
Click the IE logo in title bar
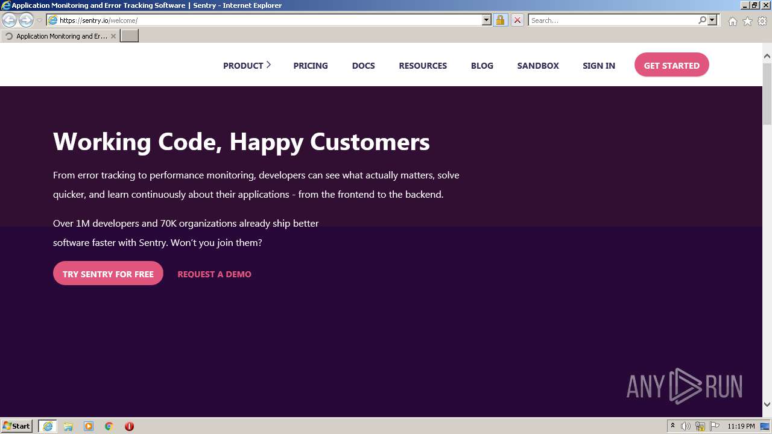pos(6,5)
